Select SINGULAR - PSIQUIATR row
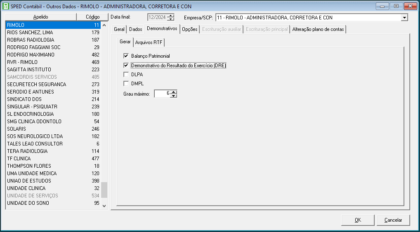The image size is (420, 232). click(53, 106)
